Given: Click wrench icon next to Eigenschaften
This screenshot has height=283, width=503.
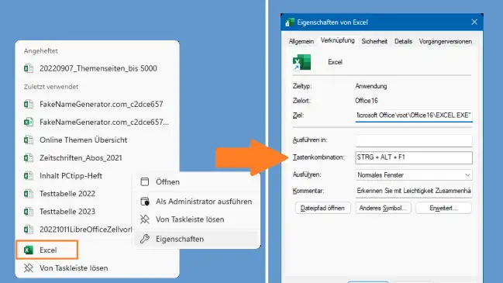Looking at the screenshot, I should click(145, 239).
